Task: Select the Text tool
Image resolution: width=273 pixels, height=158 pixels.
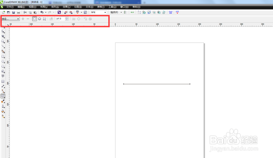Action: pos(3,76)
